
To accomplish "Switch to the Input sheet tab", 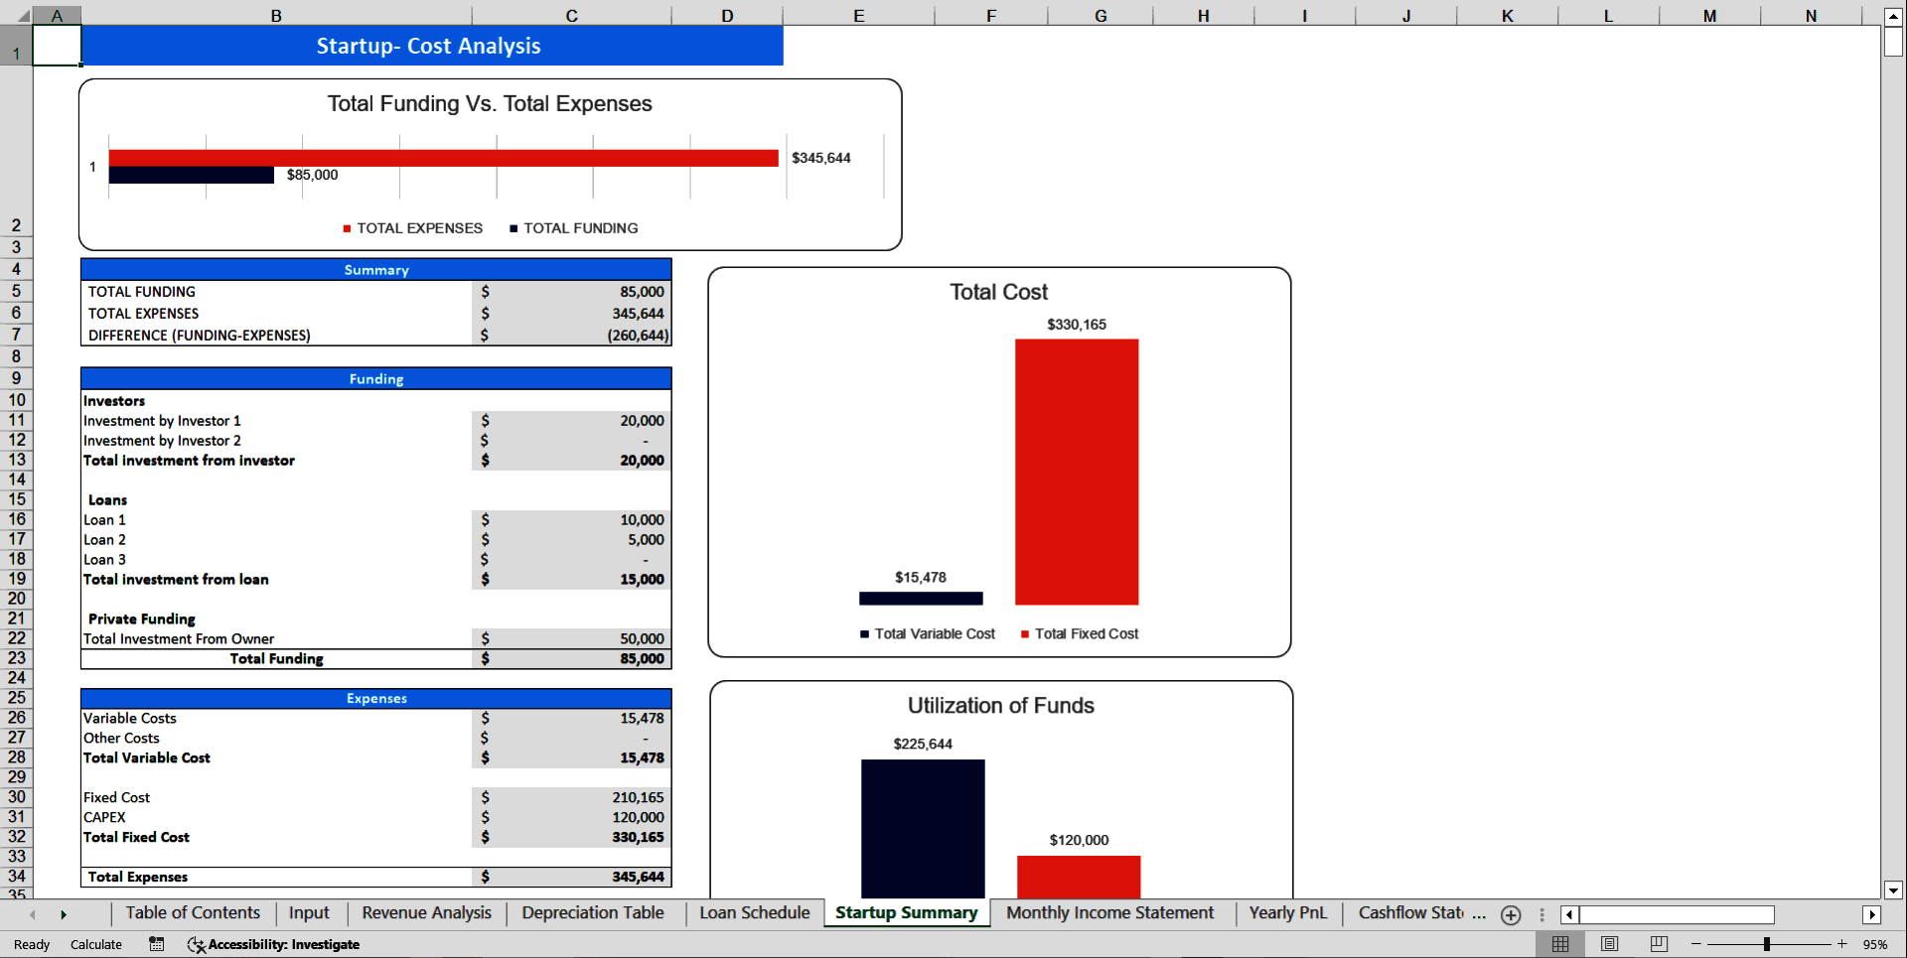I will pyautogui.click(x=309, y=913).
